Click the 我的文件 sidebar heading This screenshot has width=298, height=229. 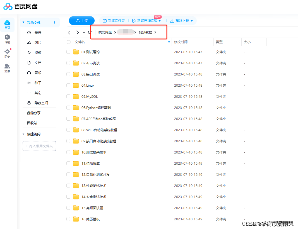pos(34,23)
